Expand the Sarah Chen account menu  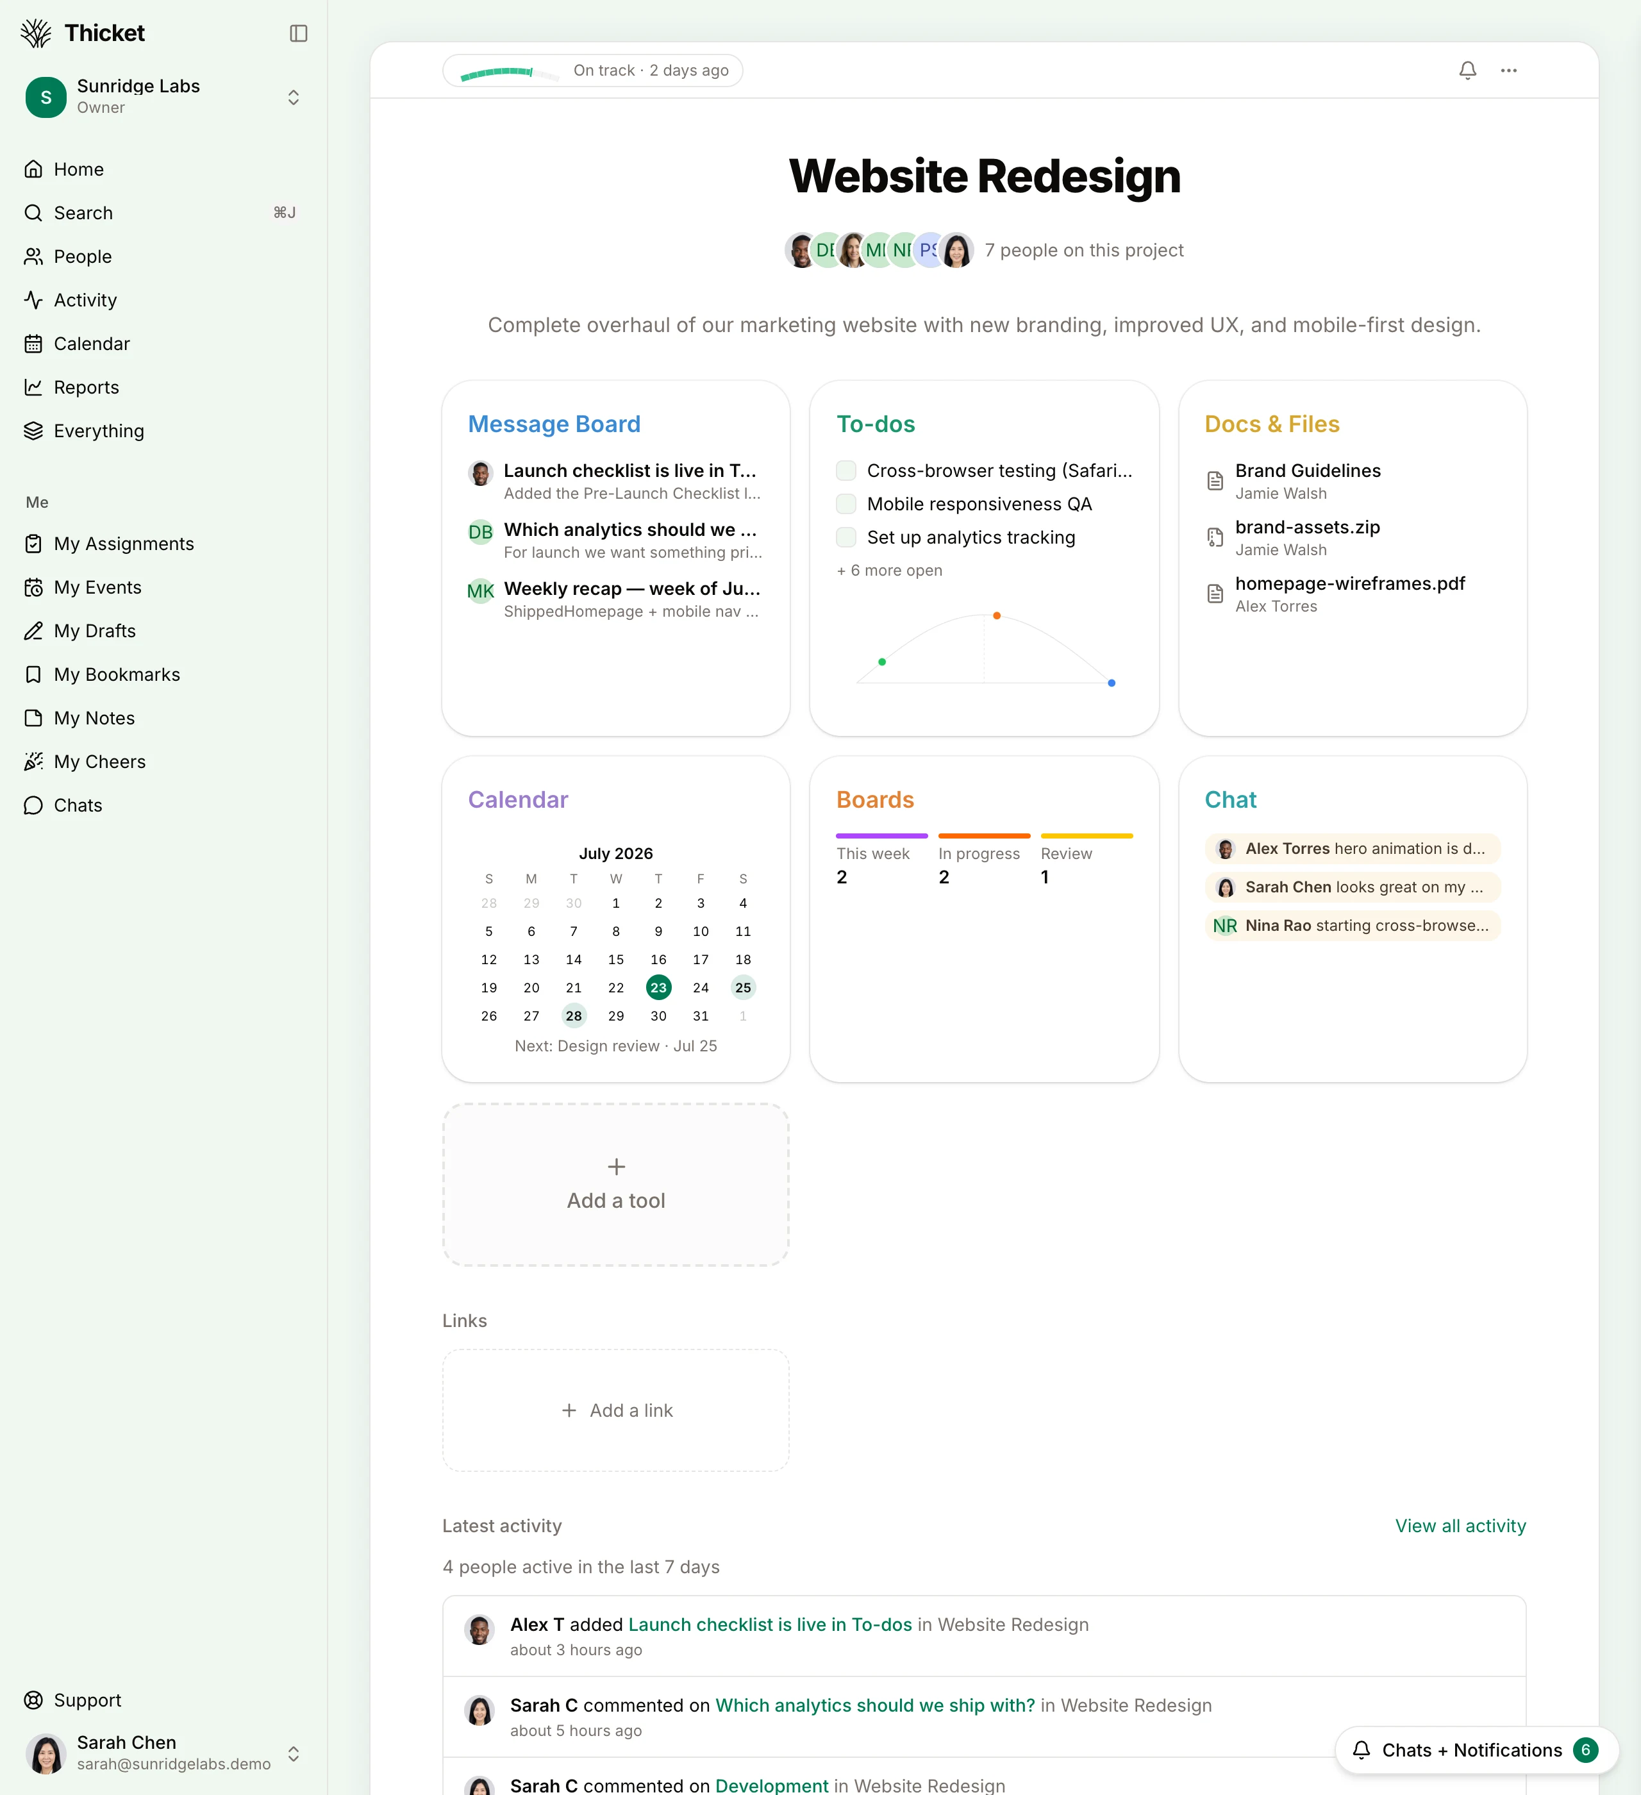(293, 1753)
